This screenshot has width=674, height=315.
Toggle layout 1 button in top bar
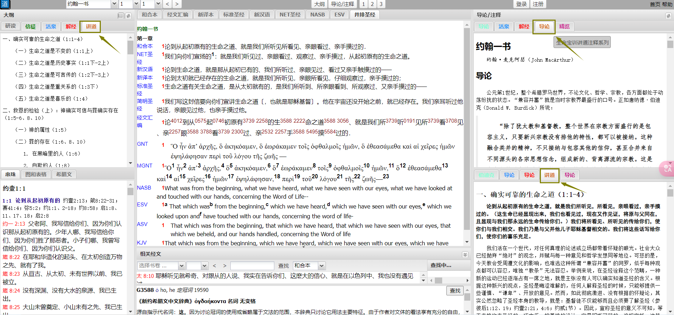pos(363,4)
